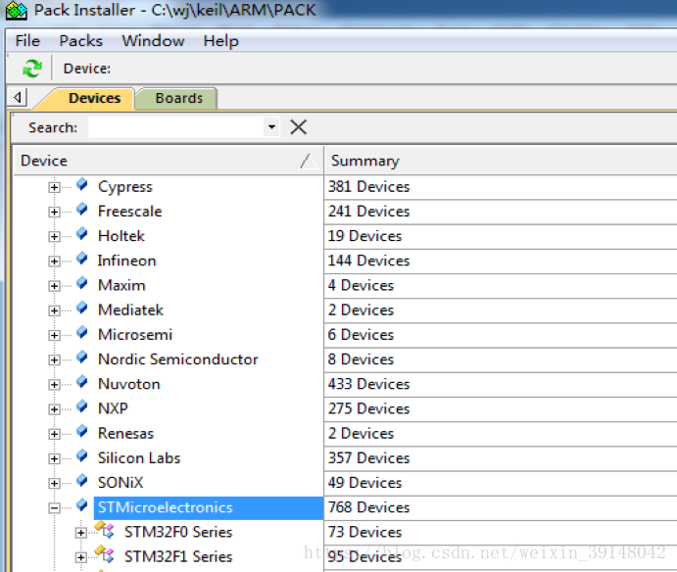Click the '433 Devices' summary cell
Screen dimensions: 677x572
pyautogui.click(x=501, y=384)
